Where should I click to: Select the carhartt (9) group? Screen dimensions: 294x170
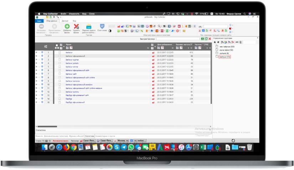[224, 53]
